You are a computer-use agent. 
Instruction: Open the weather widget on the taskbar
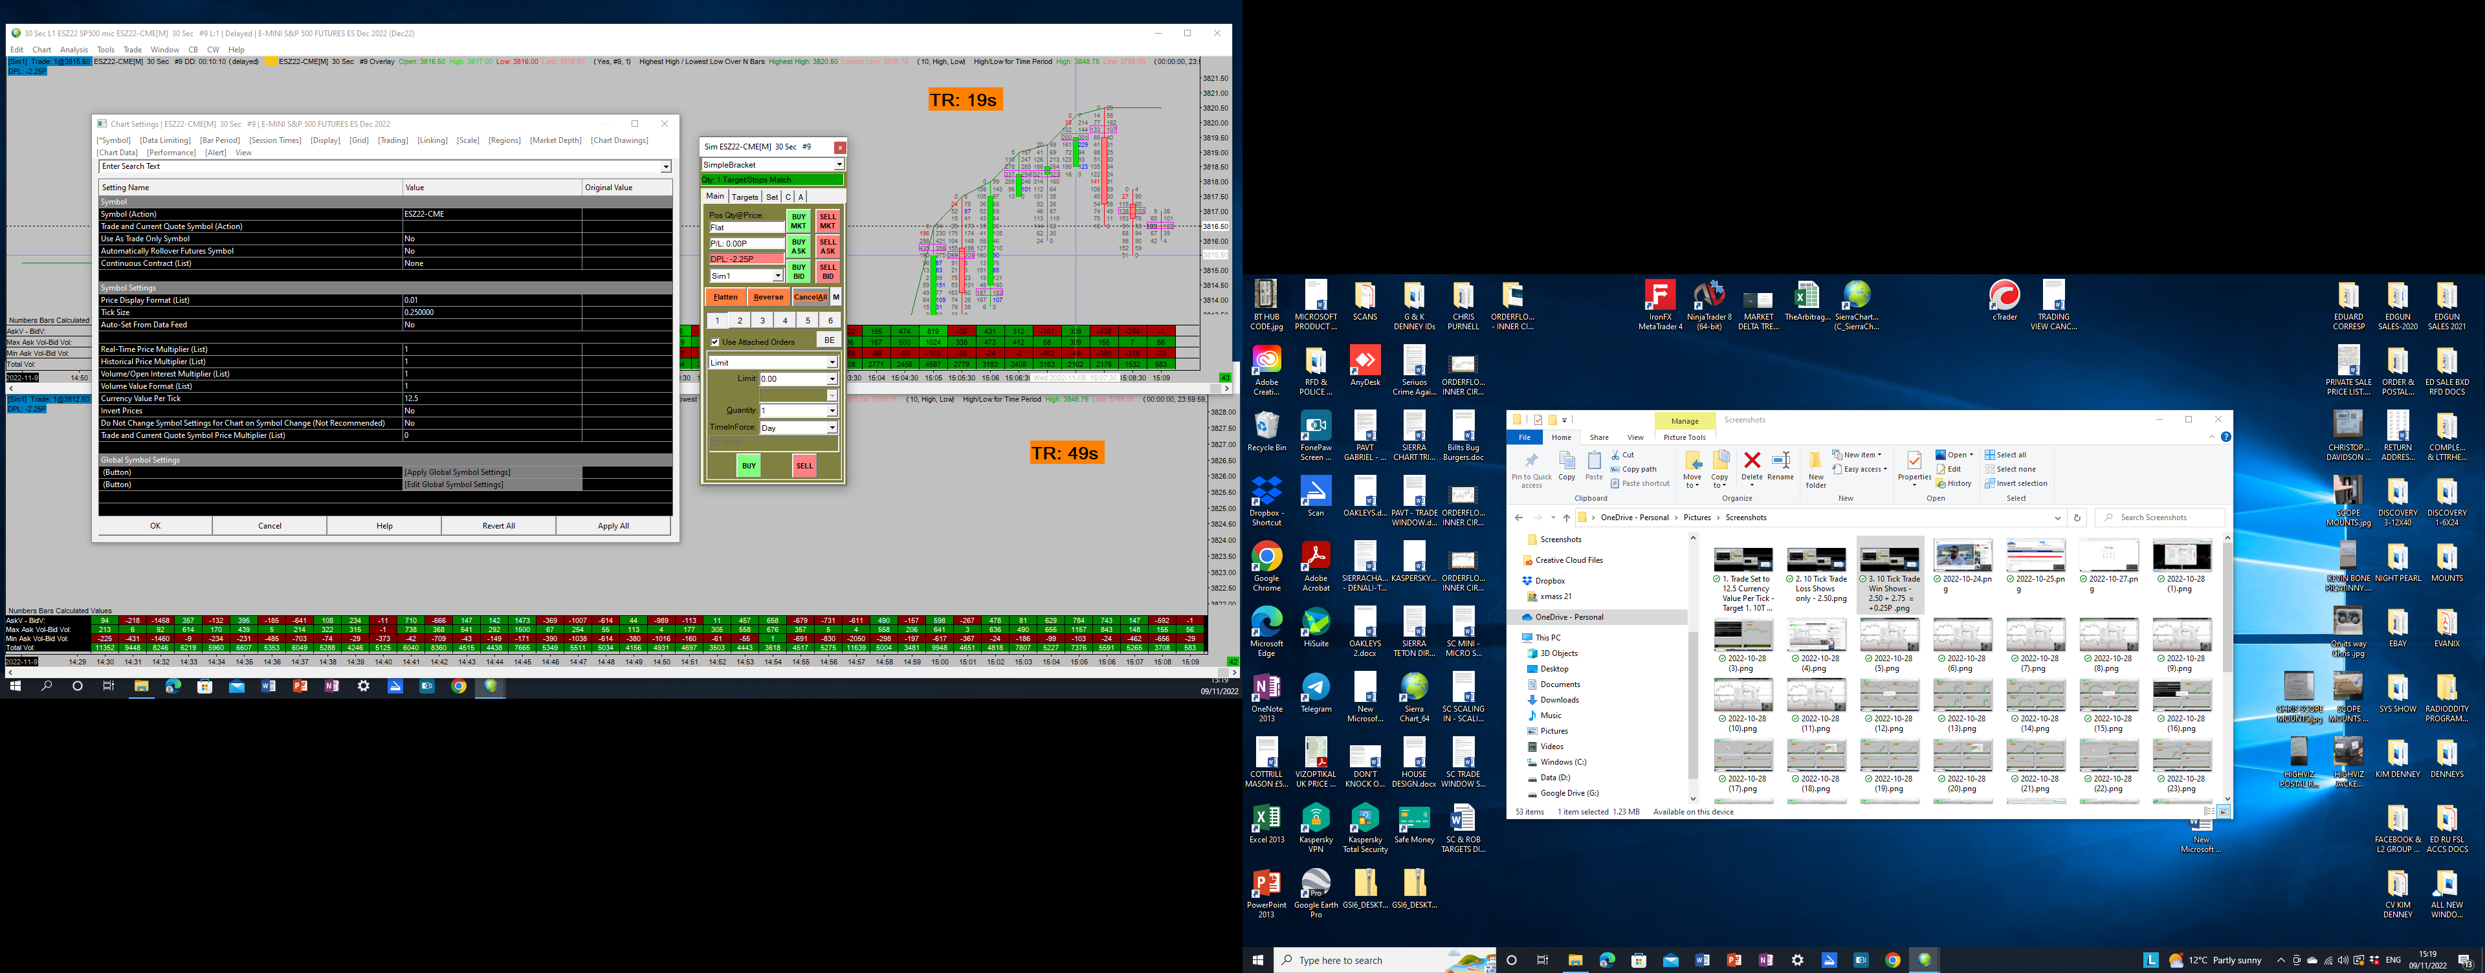(2215, 961)
